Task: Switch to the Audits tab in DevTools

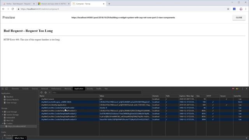Action: click(99, 89)
